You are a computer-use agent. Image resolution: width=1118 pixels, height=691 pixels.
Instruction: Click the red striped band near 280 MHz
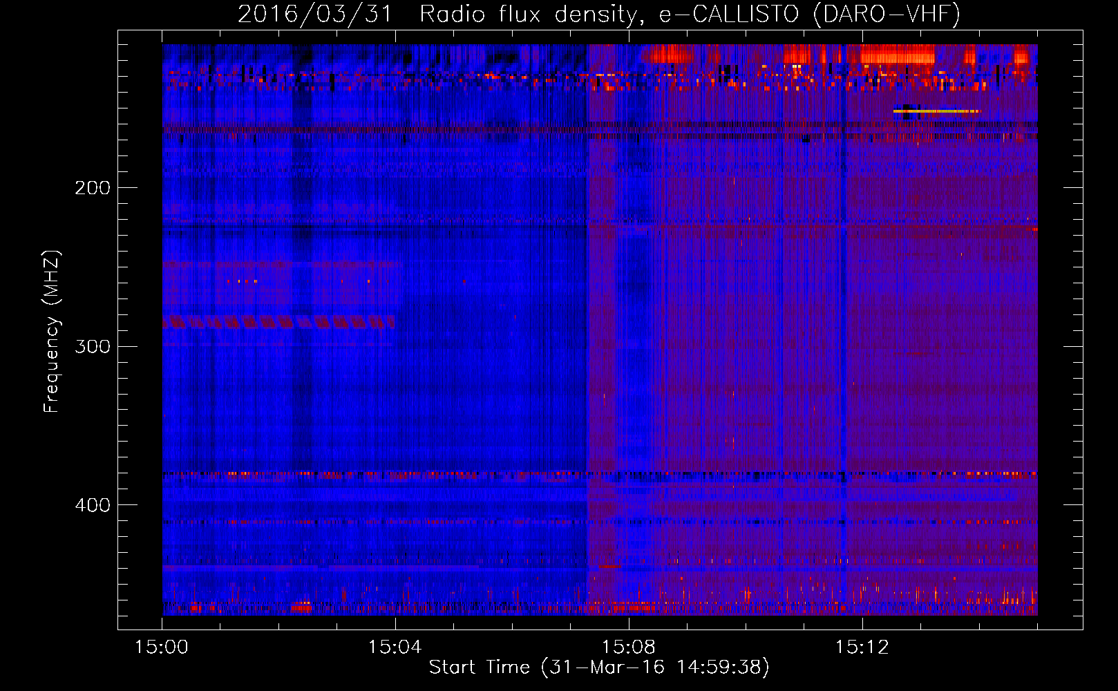pyautogui.click(x=278, y=321)
